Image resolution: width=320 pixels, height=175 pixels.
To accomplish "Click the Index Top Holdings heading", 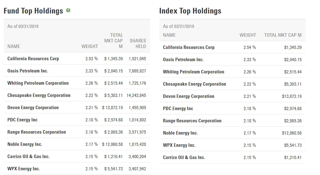I will [x=190, y=11].
